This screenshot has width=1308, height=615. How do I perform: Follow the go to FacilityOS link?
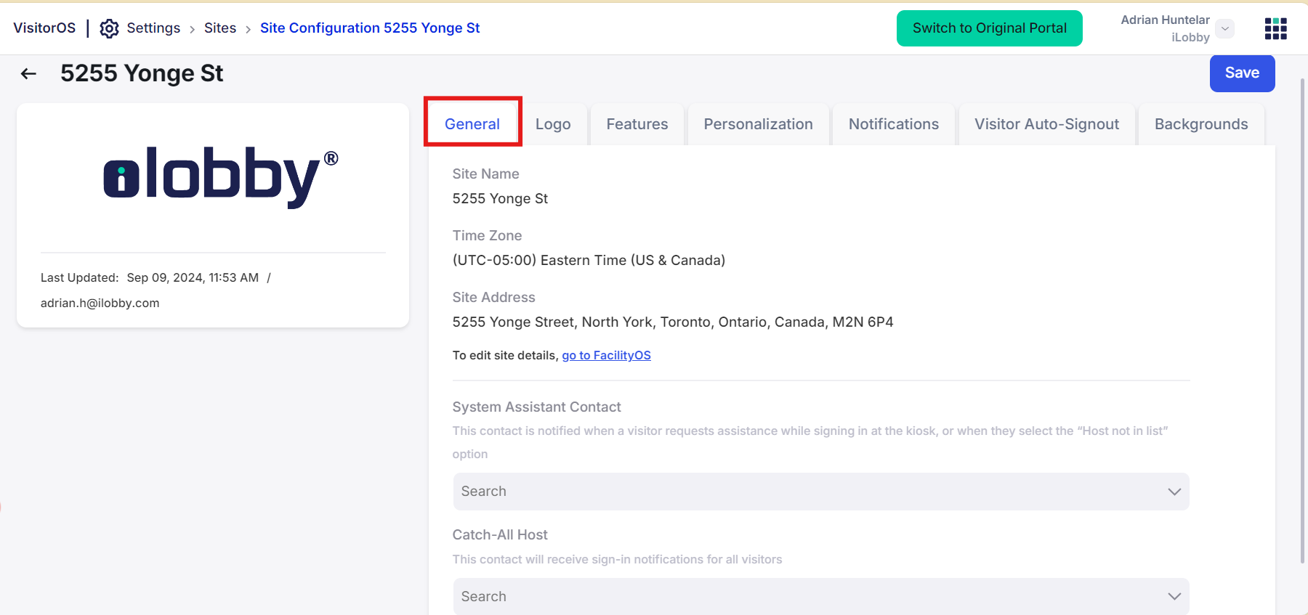click(606, 355)
